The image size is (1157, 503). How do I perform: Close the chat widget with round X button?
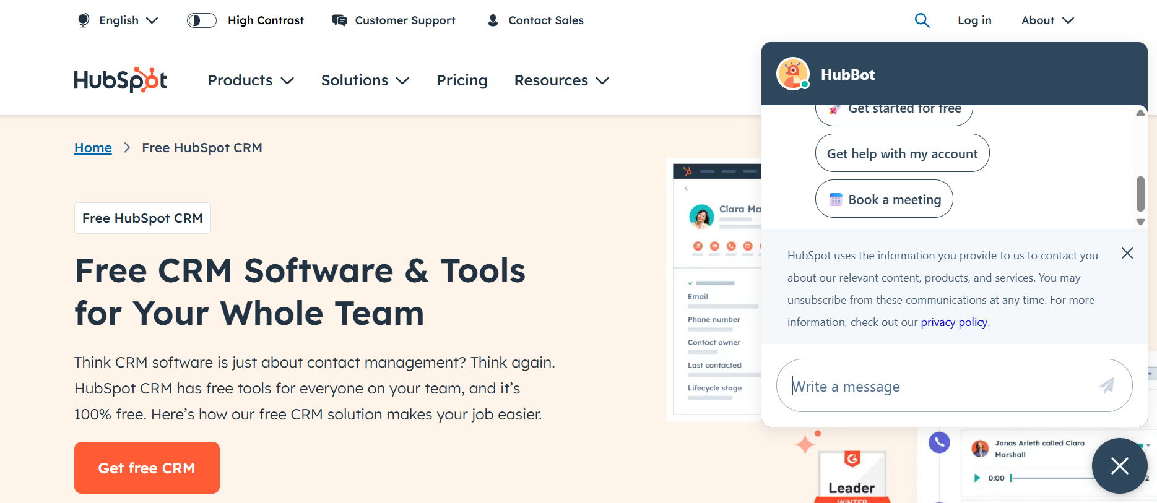point(1119,466)
